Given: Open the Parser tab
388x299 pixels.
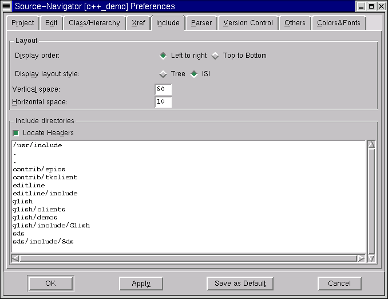Looking at the screenshot, I should [201, 23].
